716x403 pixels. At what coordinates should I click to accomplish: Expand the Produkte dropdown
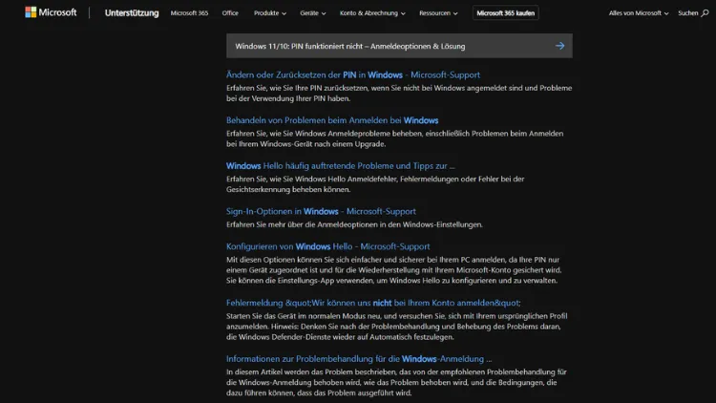[270, 13]
